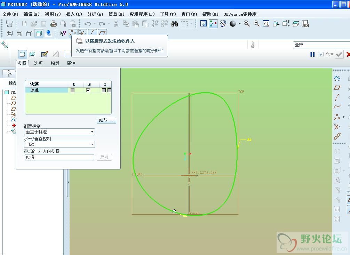Viewport: 350px width, 255px height.
Task: Toggle the coordinate systems display icon
Action: [x=82, y=33]
